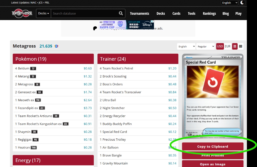Open the site language dropdown in top bar
Viewport: 257px width, 167px height.
click(x=229, y=3)
